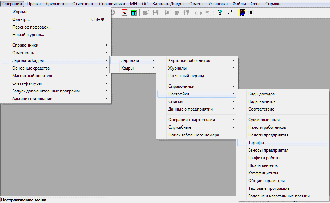Open Зарплата/Кадры in the menu bar

pos(168,4)
